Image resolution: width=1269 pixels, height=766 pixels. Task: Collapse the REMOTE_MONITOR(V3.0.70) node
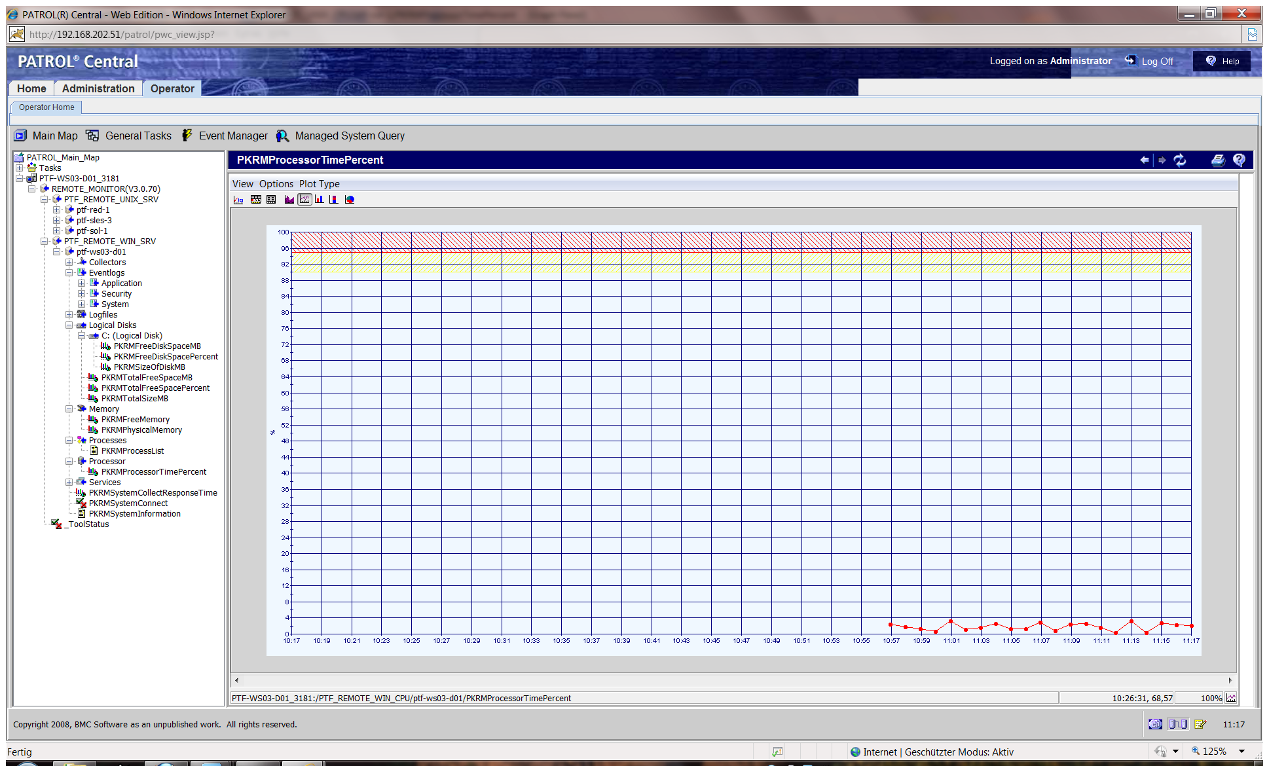(x=32, y=189)
